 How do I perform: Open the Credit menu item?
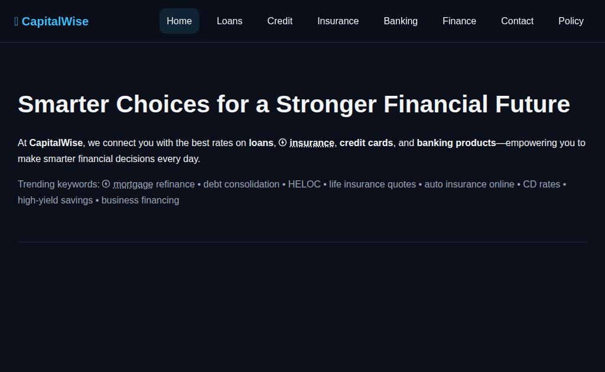[279, 21]
